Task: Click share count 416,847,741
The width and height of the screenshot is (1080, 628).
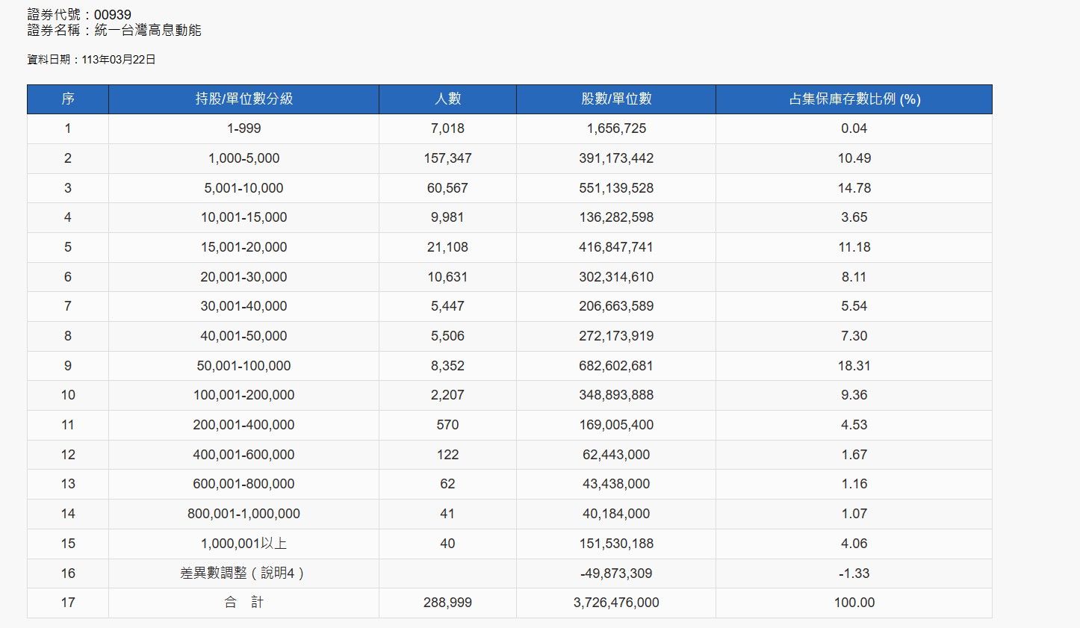Action: [616, 247]
